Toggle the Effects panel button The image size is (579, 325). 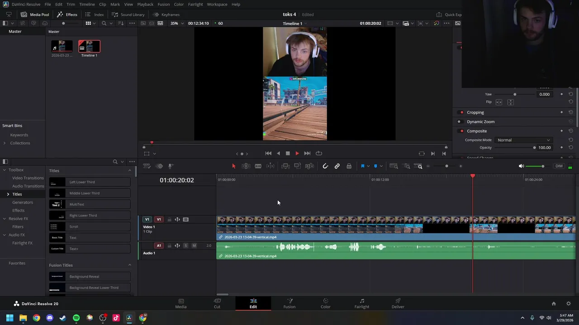[67, 14]
